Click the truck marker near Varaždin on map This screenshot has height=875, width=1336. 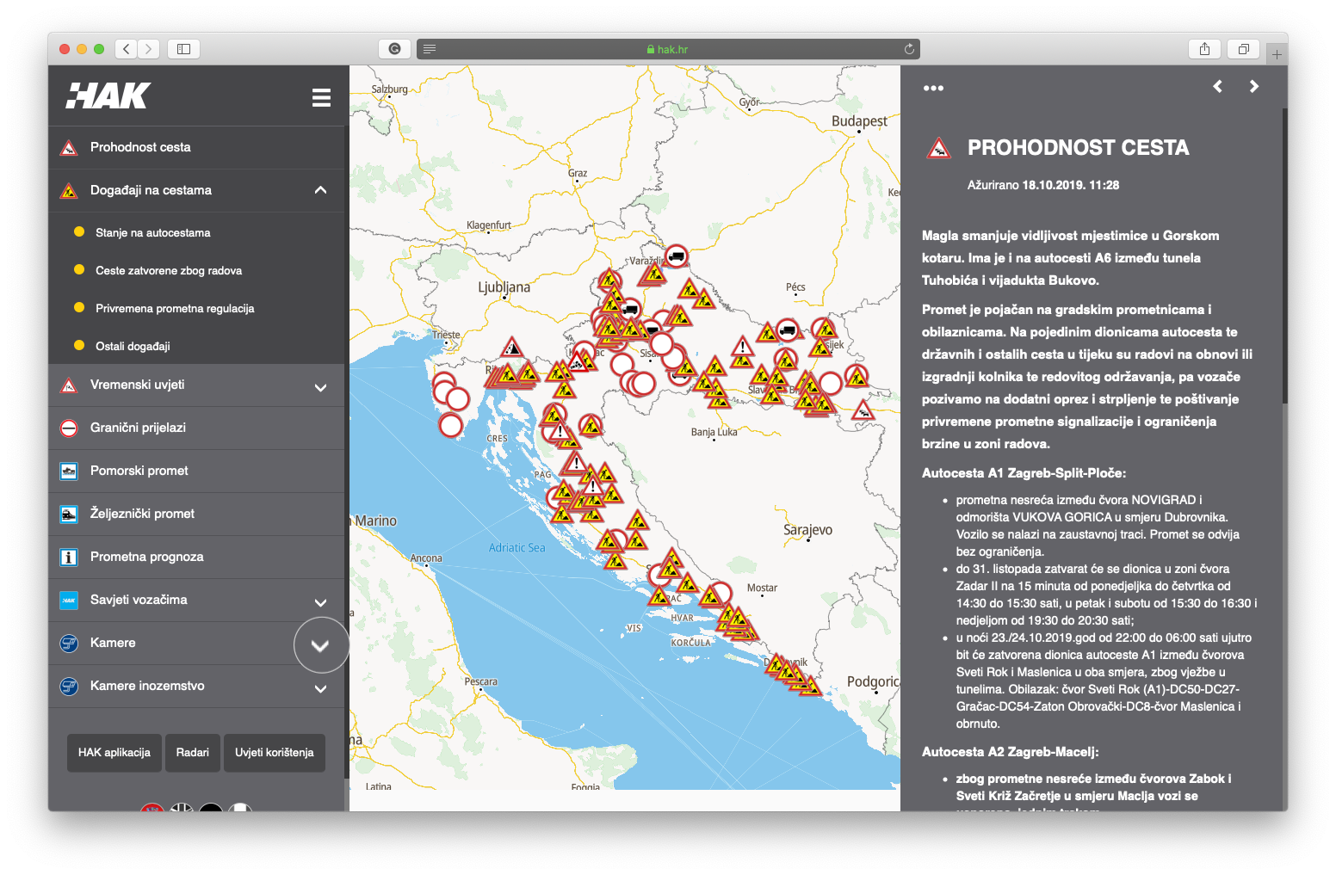pyautogui.click(x=677, y=256)
